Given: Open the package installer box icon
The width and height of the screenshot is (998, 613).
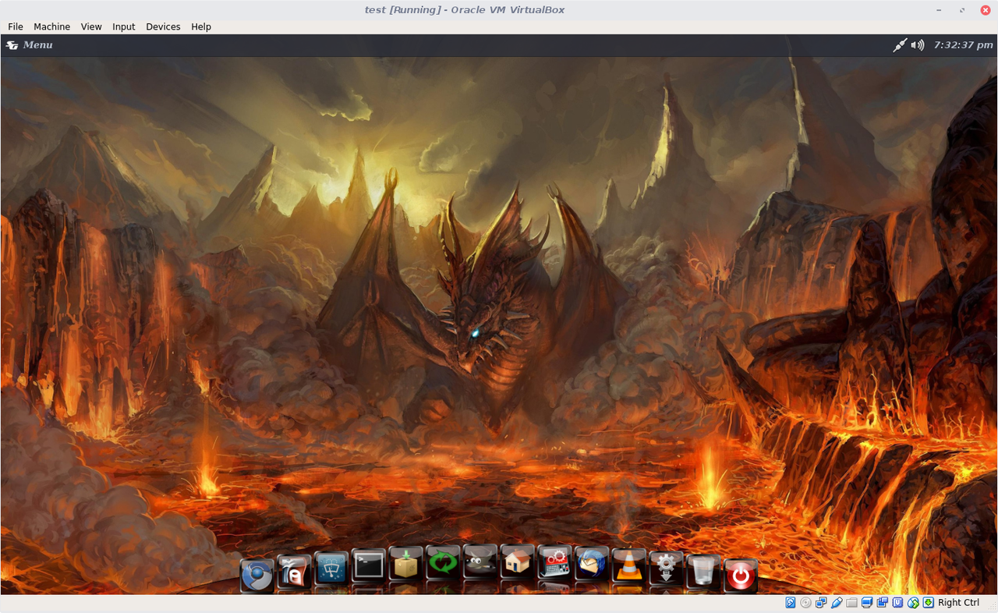Looking at the screenshot, I should click(x=406, y=564).
